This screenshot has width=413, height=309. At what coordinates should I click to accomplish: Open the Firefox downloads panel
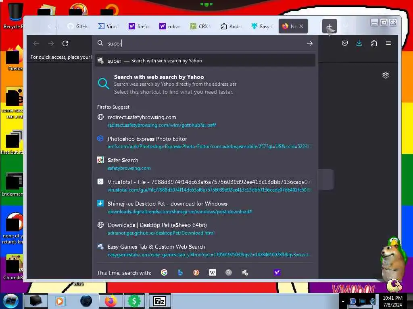pyautogui.click(x=359, y=43)
